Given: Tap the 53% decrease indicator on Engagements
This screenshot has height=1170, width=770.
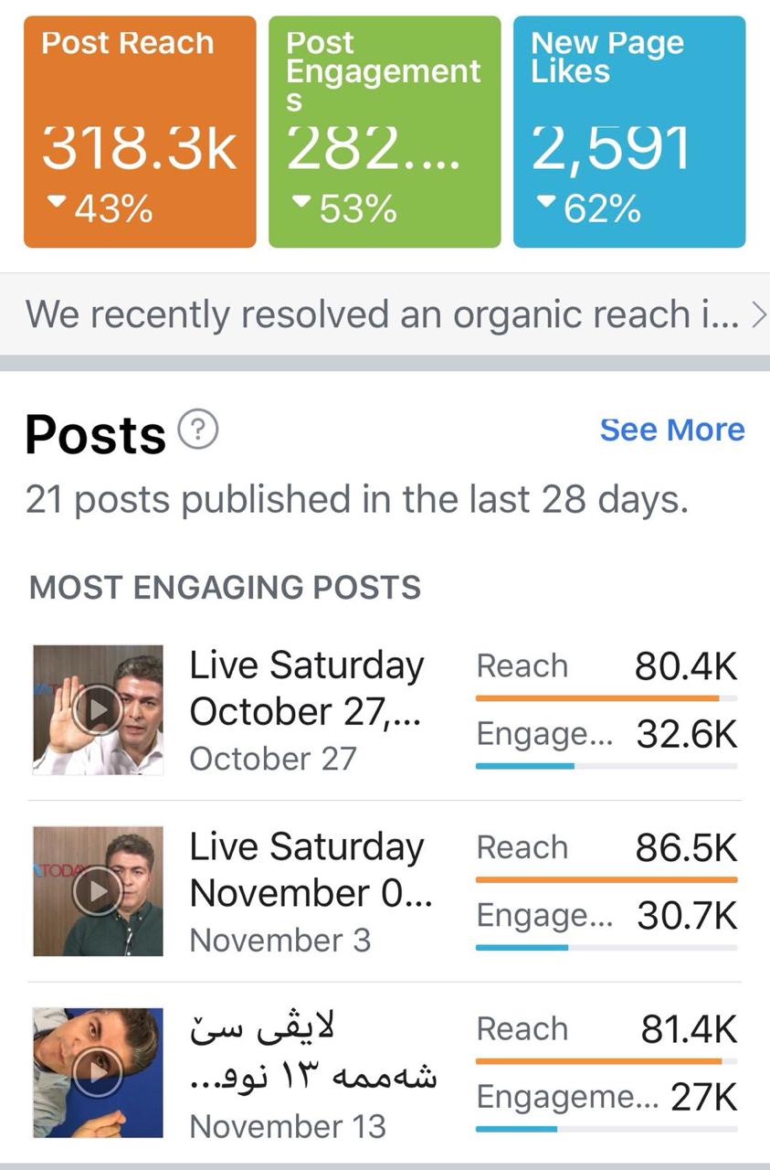Looking at the screenshot, I should [346, 209].
